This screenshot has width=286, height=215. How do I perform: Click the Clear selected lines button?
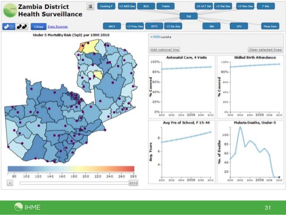point(265,49)
